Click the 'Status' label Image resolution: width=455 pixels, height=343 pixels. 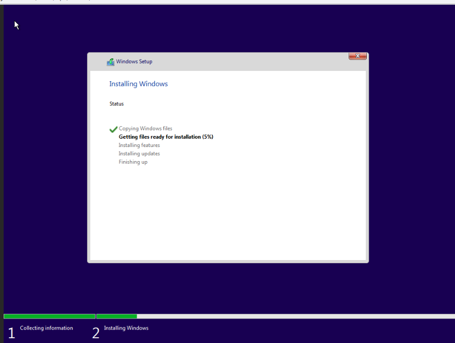coord(116,104)
